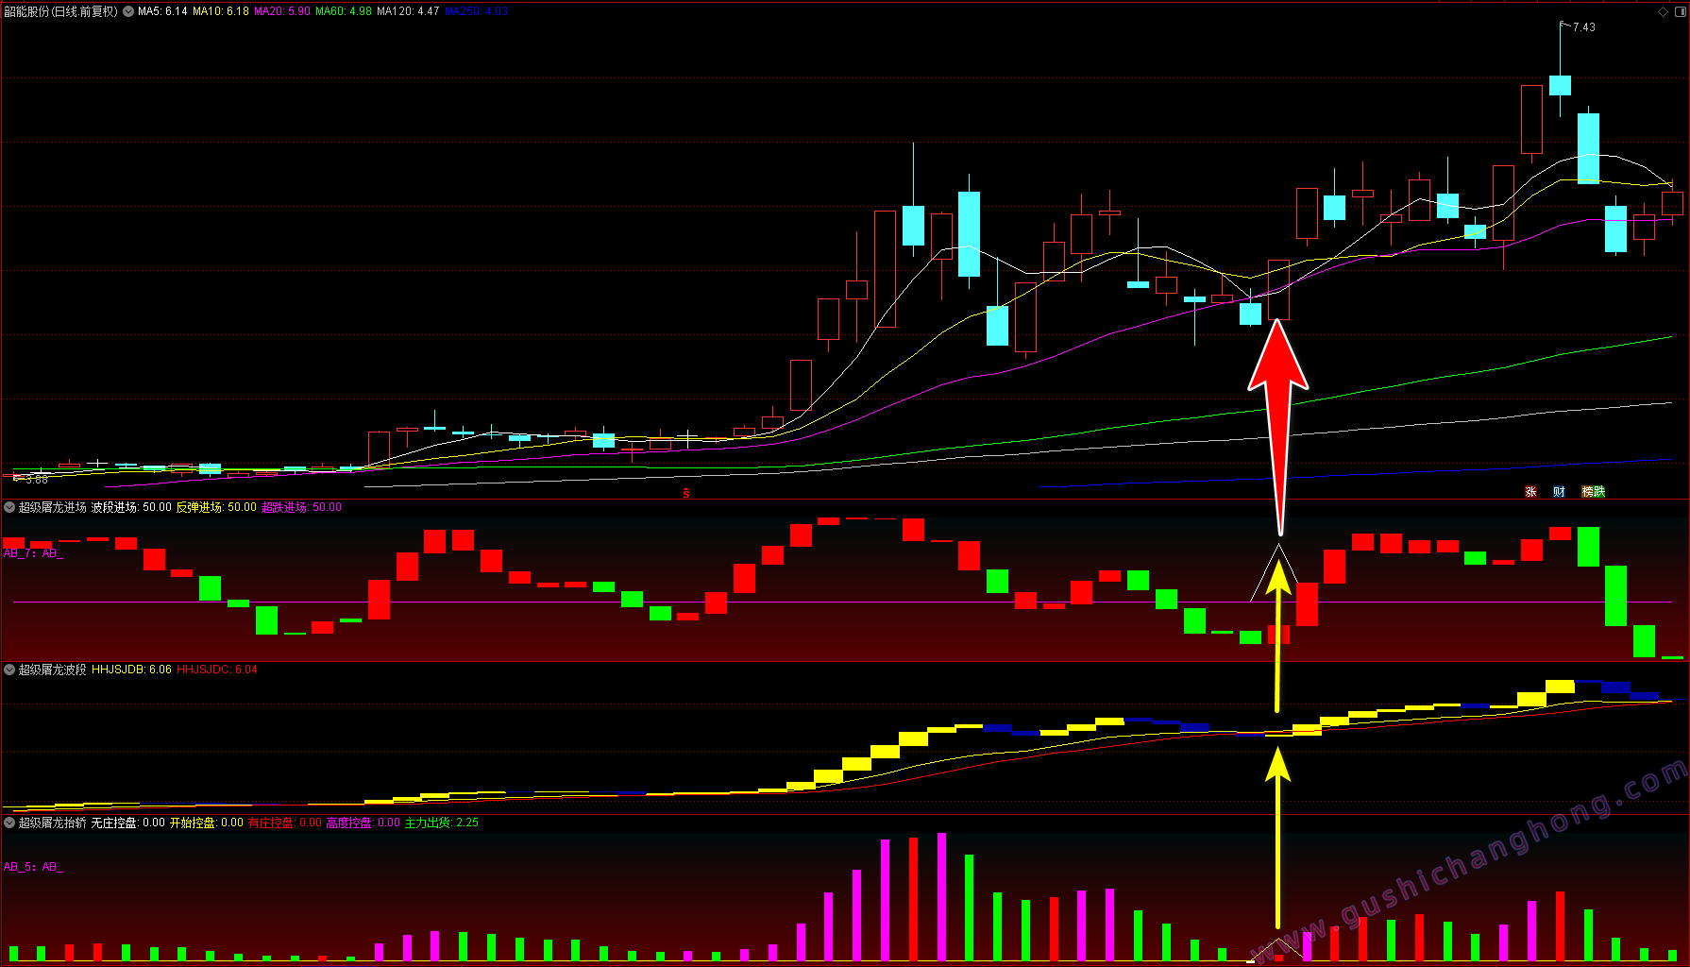Toggle the side panel icon at top right
The image size is (1690, 967).
pos(1679,11)
